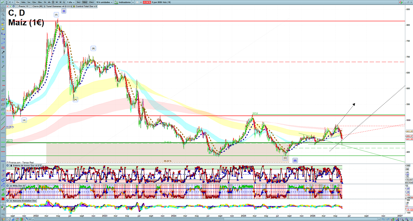Click the chart style icon at top-left
This screenshot has width=413, height=221.
(x=3, y=2)
